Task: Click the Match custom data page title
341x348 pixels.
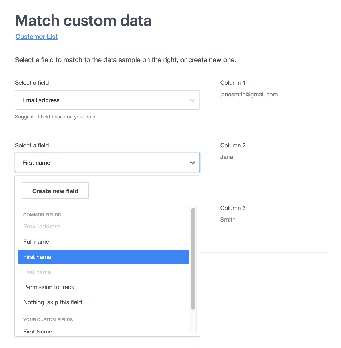Action: (83, 21)
